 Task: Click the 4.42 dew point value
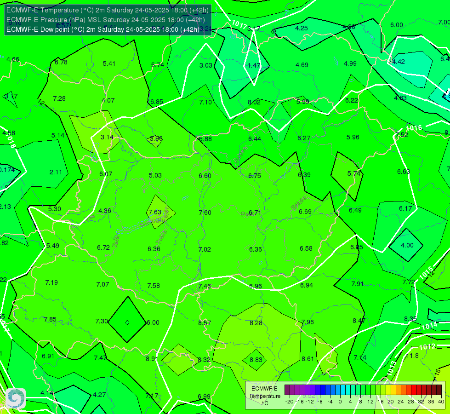pos(399,62)
